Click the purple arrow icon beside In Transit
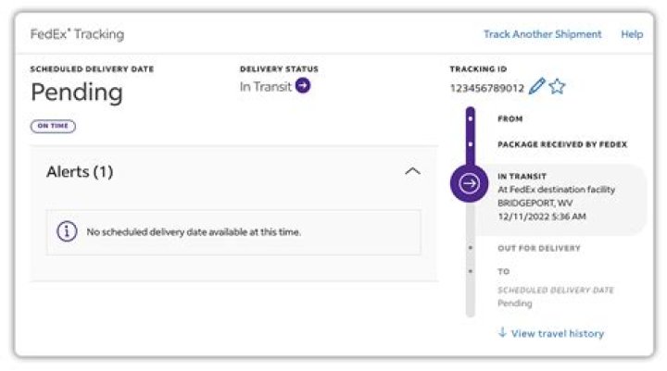This screenshot has width=667, height=371. [303, 86]
